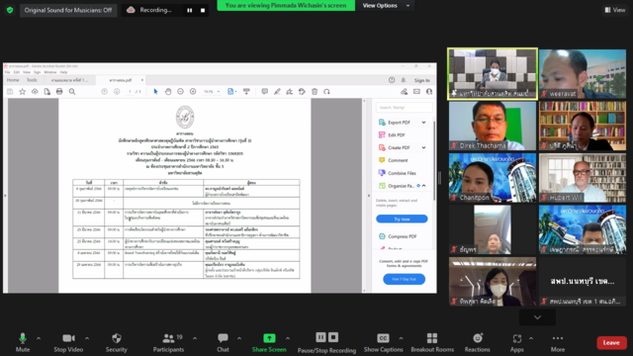Viewport: 633px width, 356px height.
Task: Open Breakout Rooms
Action: pos(432,342)
